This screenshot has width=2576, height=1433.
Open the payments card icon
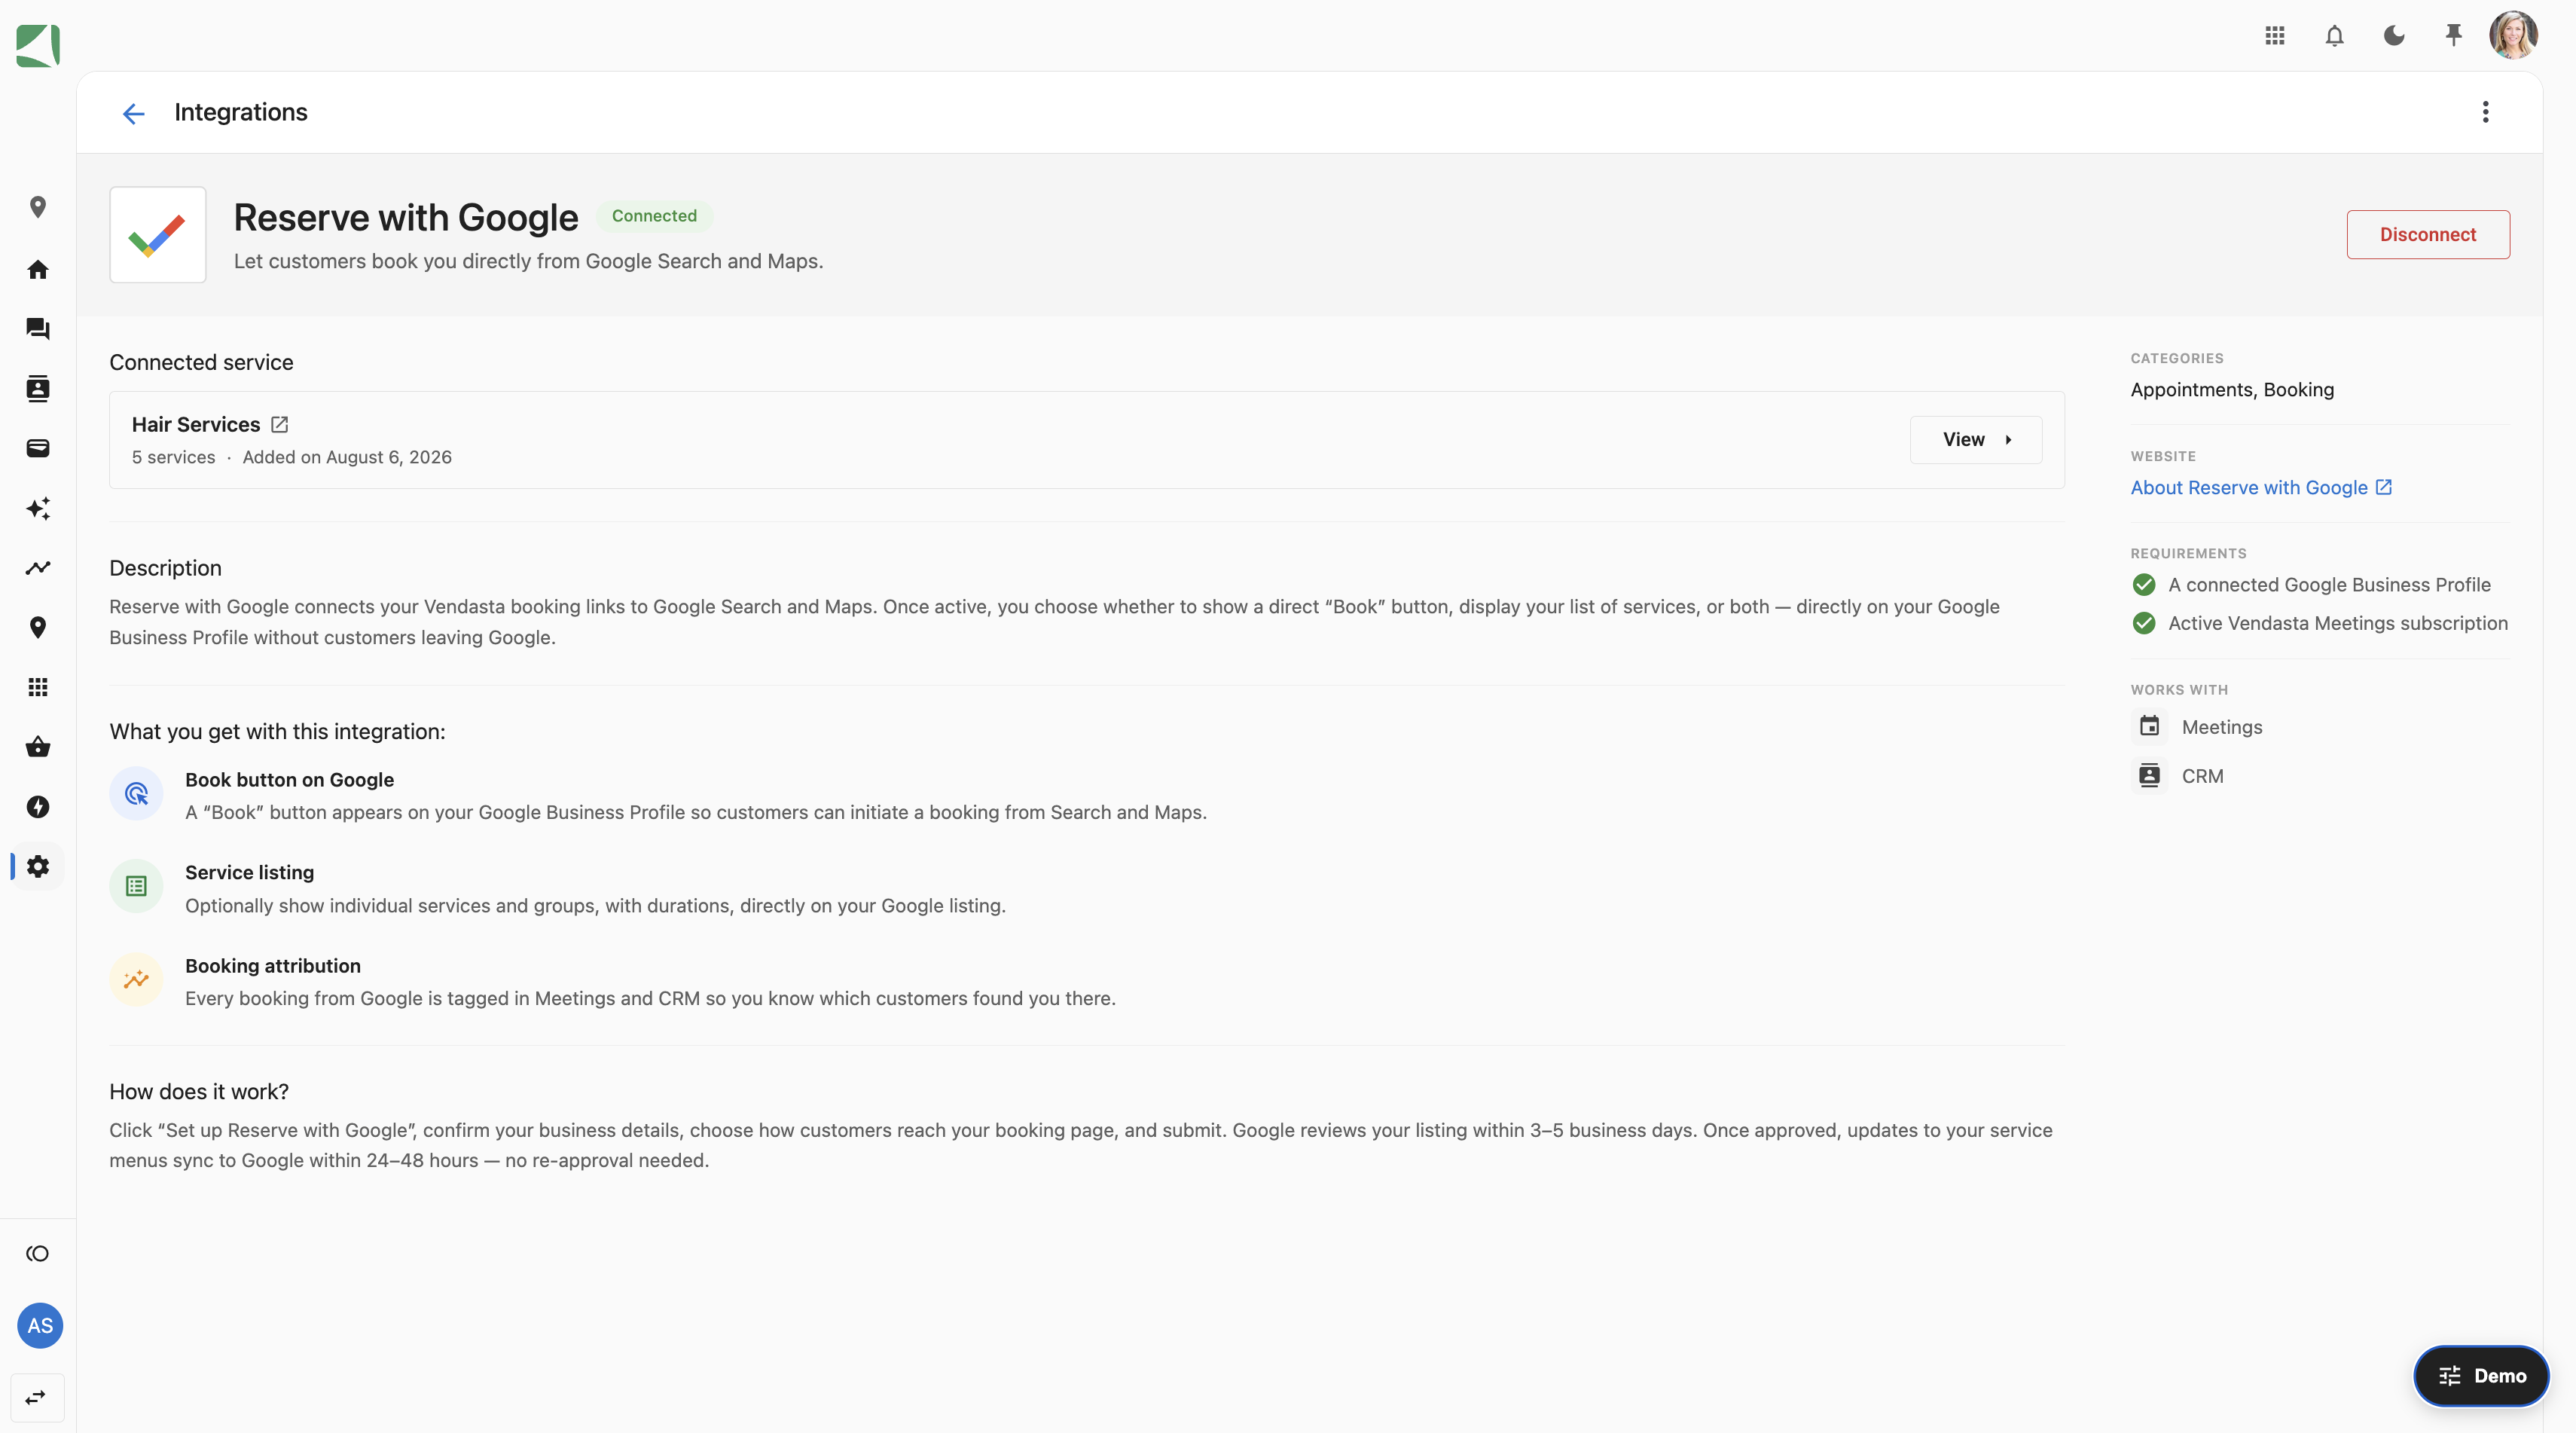pyautogui.click(x=38, y=448)
